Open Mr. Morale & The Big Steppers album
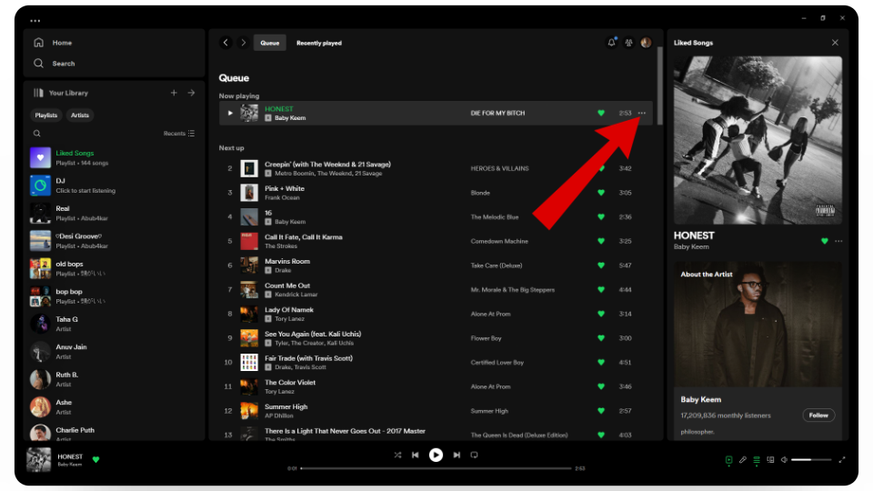Image resolution: width=873 pixels, height=491 pixels. [512, 289]
